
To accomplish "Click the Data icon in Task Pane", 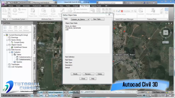I will [5, 28].
